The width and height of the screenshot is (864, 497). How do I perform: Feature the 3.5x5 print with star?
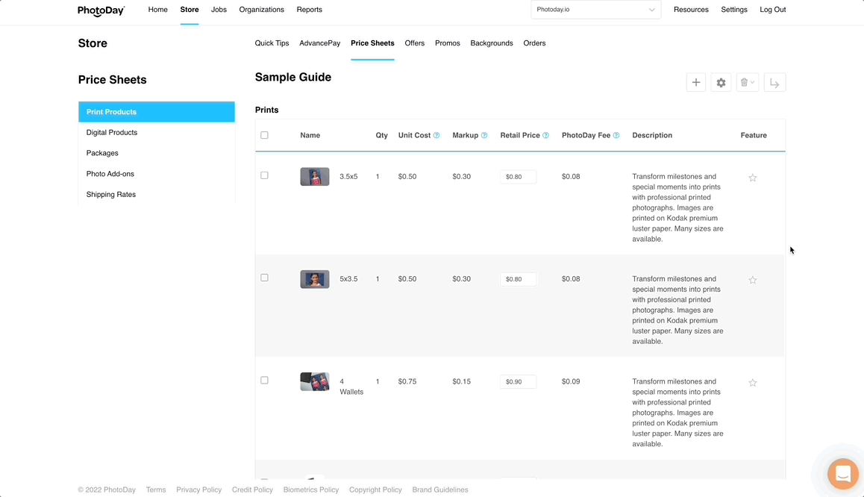click(753, 178)
